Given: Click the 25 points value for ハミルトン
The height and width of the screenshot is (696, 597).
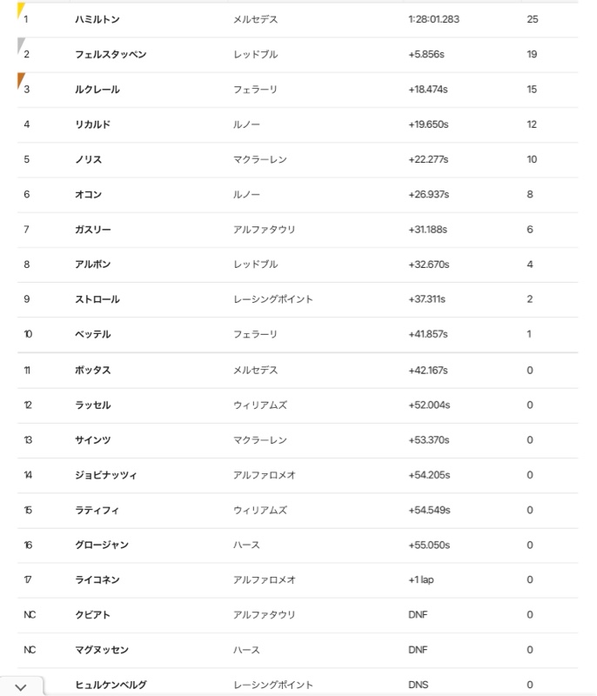Looking at the screenshot, I should tap(533, 19).
